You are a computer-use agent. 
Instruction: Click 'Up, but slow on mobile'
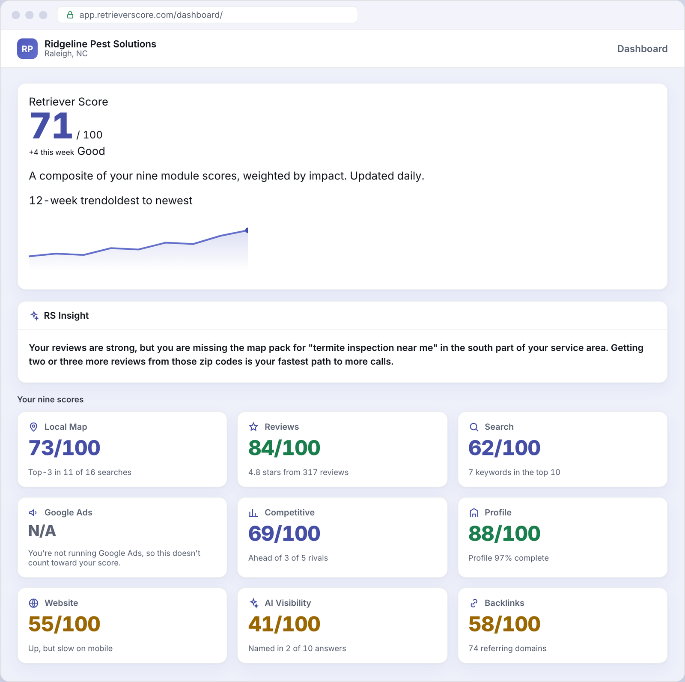[70, 649]
